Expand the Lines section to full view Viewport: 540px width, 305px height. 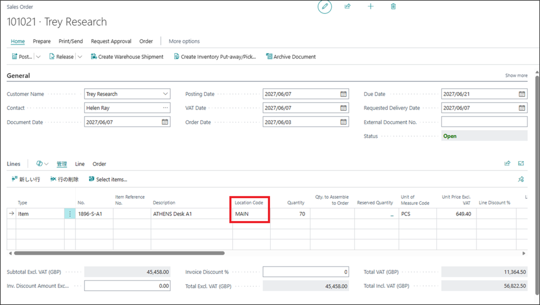[521, 164]
